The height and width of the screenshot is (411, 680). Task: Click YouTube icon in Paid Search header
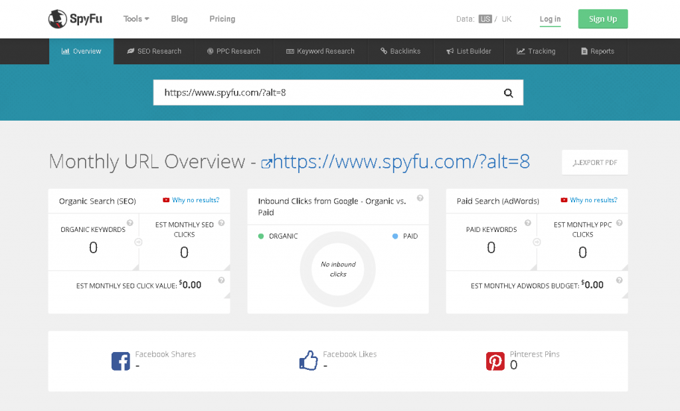coord(564,200)
